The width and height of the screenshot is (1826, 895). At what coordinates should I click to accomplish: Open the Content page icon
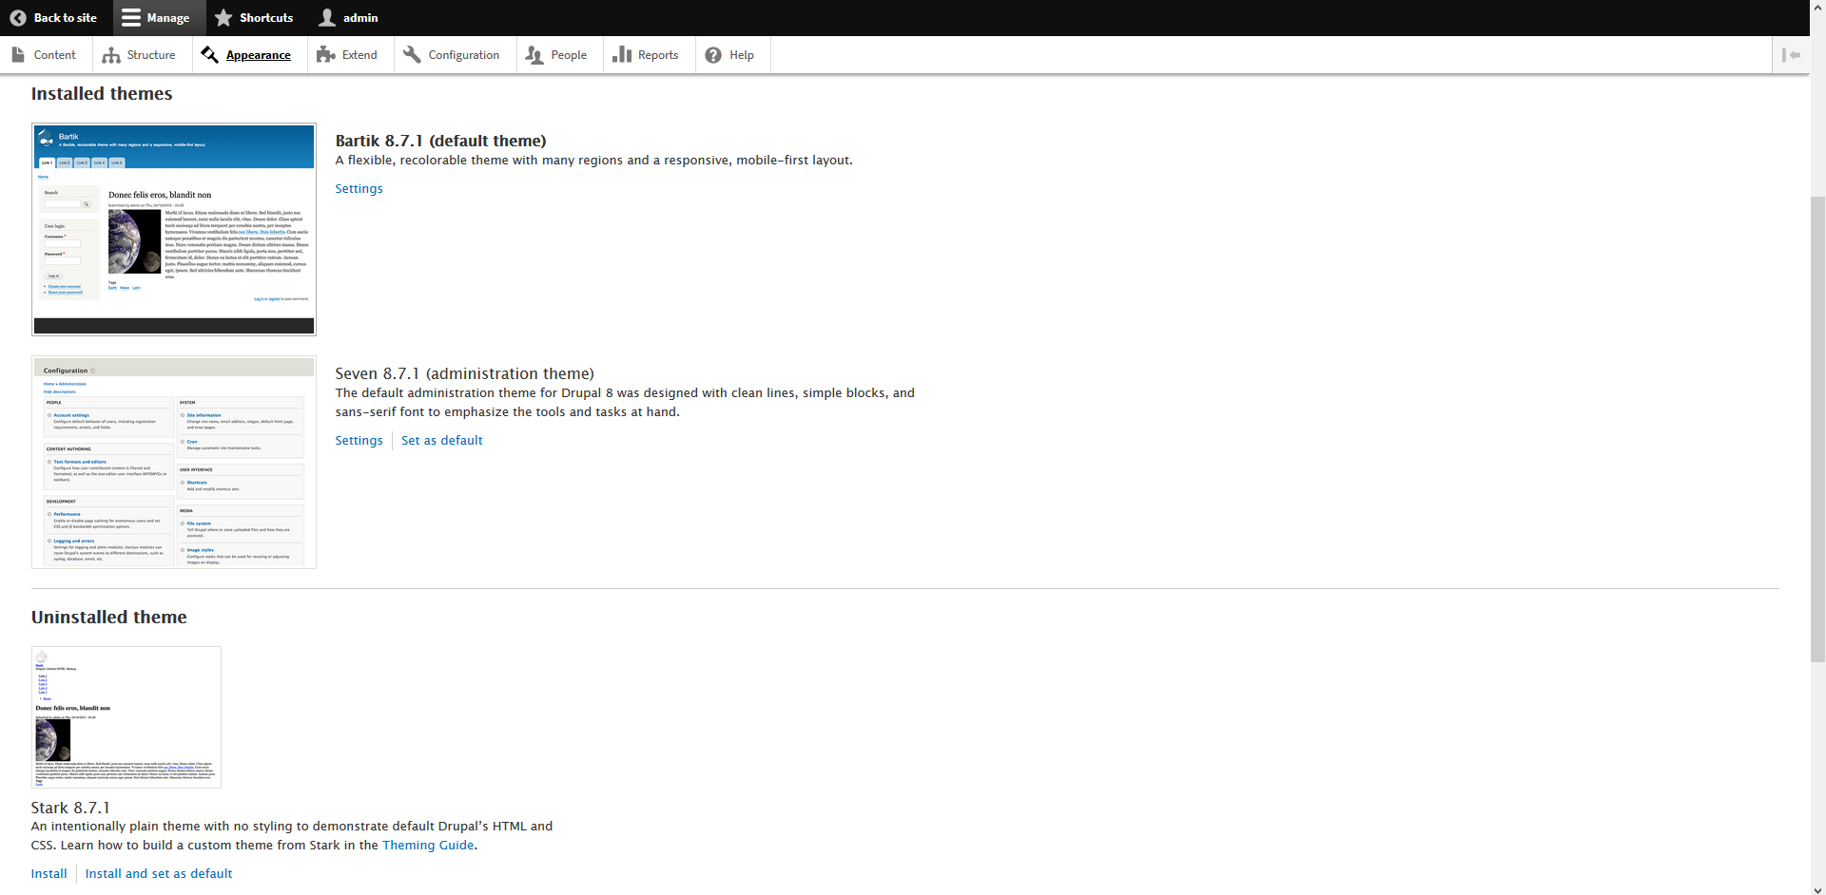click(19, 55)
